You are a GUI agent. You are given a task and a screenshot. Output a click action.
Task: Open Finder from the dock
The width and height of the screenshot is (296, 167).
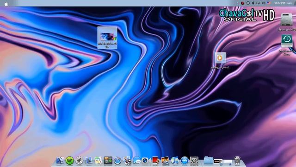60,161
